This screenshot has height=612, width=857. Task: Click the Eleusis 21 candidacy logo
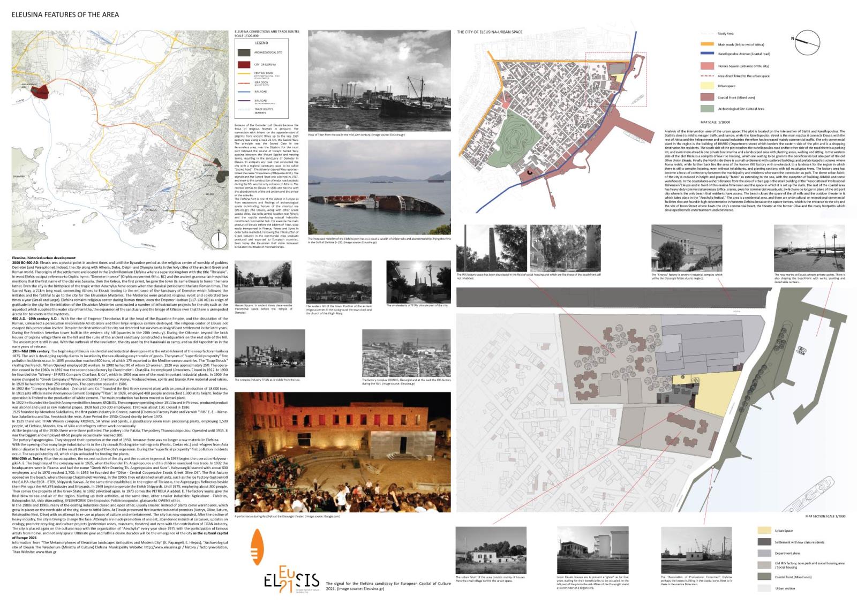point(291,579)
